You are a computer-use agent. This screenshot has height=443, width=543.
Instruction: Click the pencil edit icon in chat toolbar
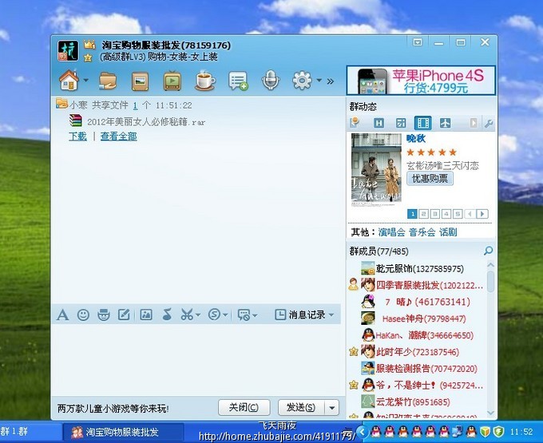coord(124,314)
